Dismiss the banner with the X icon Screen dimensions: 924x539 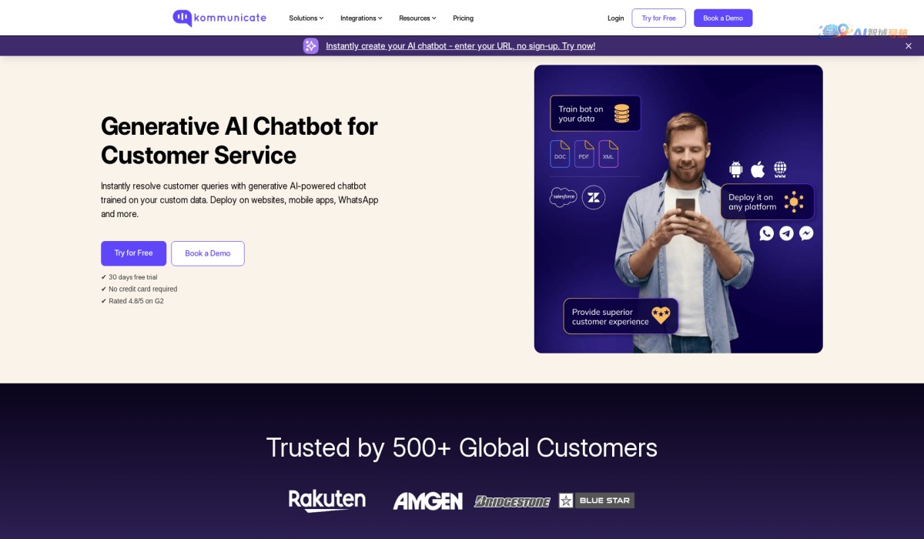tap(908, 46)
